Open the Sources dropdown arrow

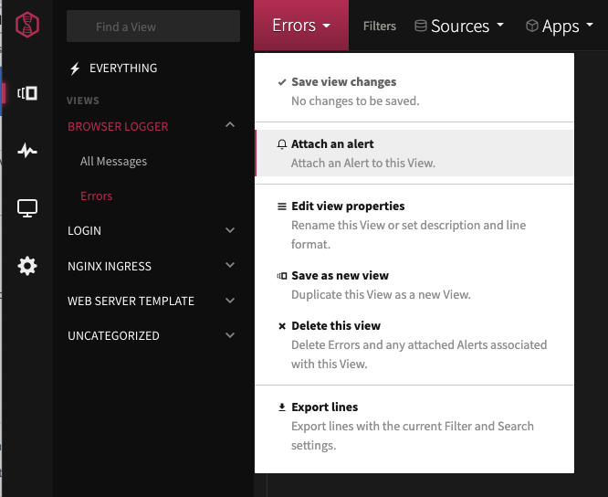click(x=500, y=25)
